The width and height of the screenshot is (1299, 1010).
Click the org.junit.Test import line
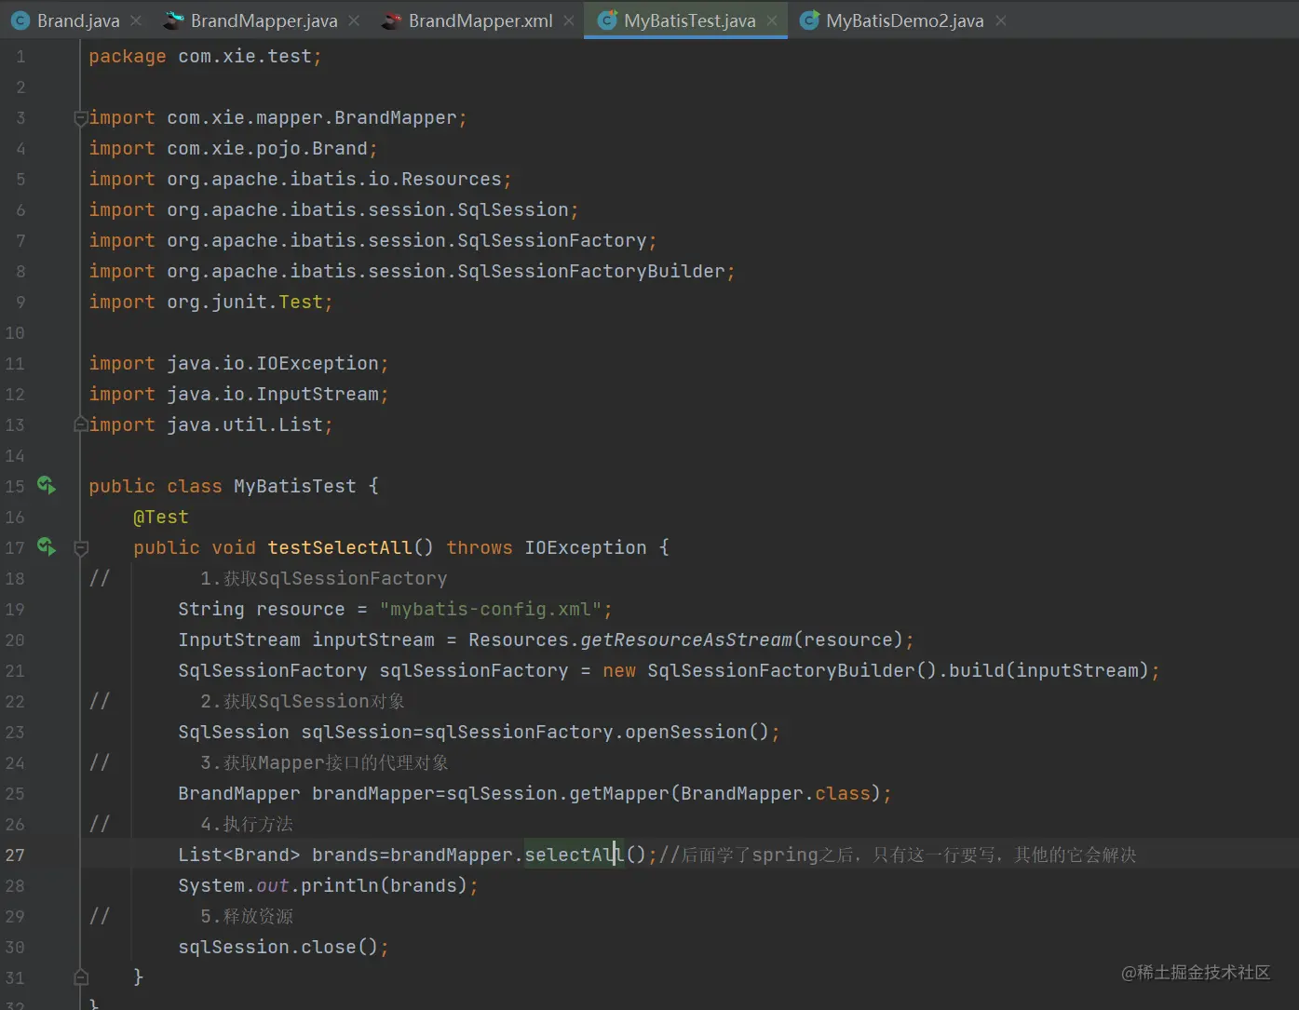pos(210,302)
